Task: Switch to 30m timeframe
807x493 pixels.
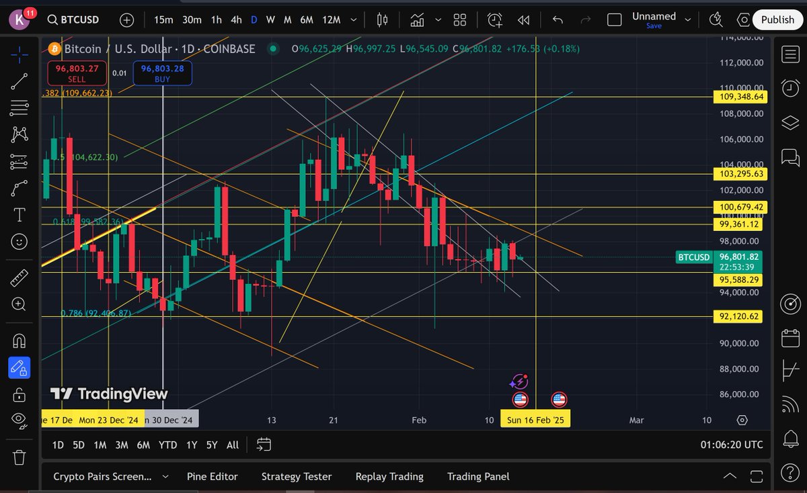Action: coord(192,19)
